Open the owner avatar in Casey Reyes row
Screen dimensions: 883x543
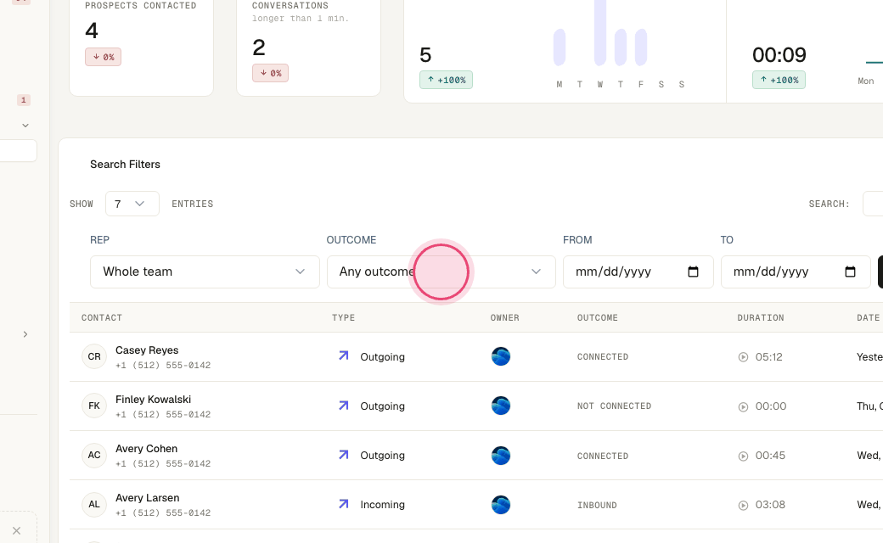pos(501,356)
